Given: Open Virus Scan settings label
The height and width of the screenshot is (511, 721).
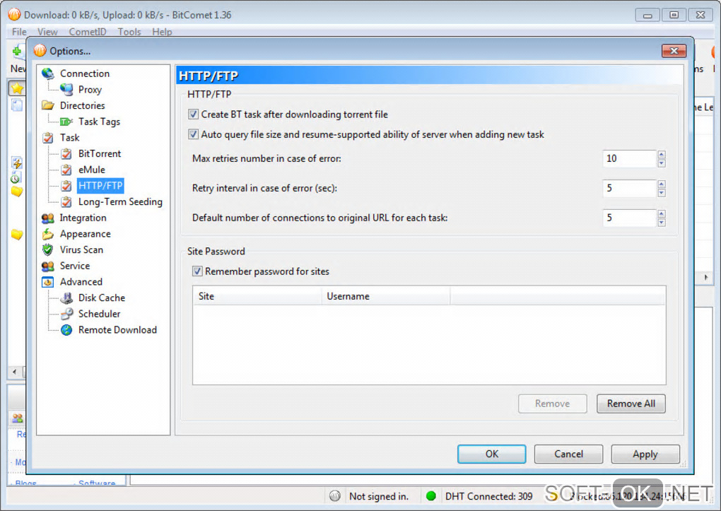Looking at the screenshot, I should tap(81, 249).
